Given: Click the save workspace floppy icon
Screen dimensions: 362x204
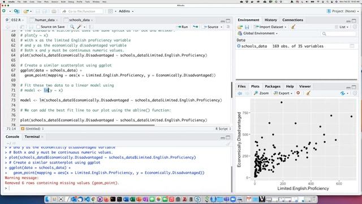Looking at the screenshot, I should point(247,27).
